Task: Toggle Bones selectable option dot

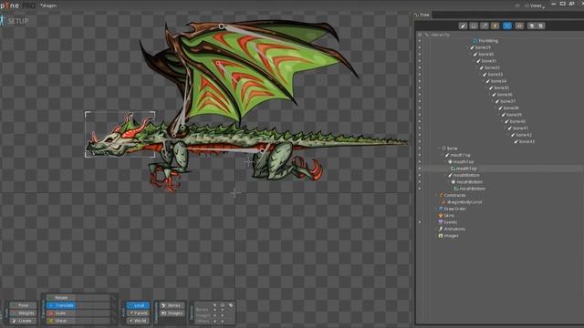Action: (215, 310)
